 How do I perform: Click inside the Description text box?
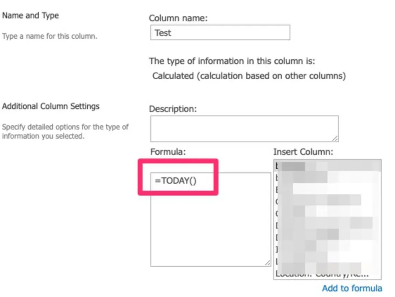tap(244, 128)
